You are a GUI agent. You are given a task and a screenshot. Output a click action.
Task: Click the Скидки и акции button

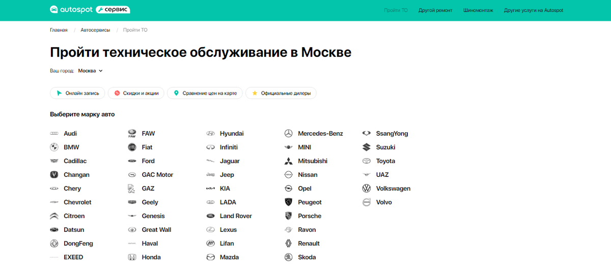click(x=136, y=93)
